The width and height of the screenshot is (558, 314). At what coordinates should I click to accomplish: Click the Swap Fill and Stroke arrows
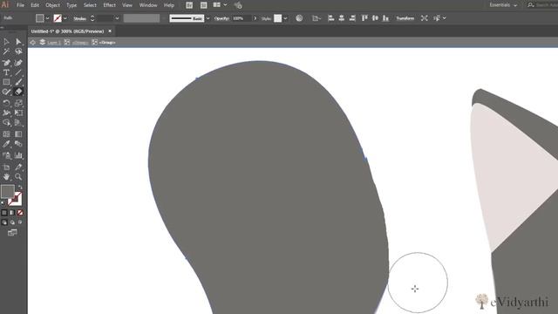point(20,187)
